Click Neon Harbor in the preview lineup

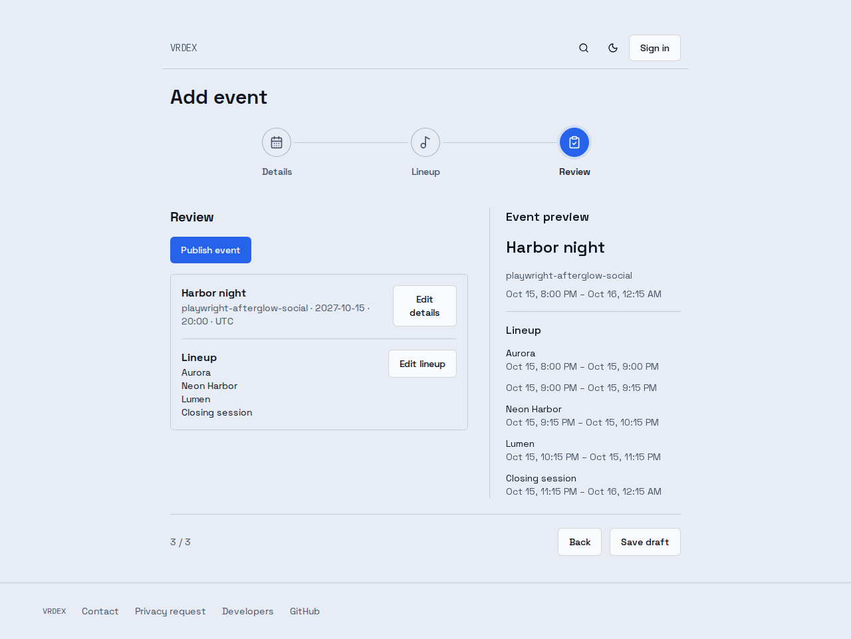click(534, 409)
